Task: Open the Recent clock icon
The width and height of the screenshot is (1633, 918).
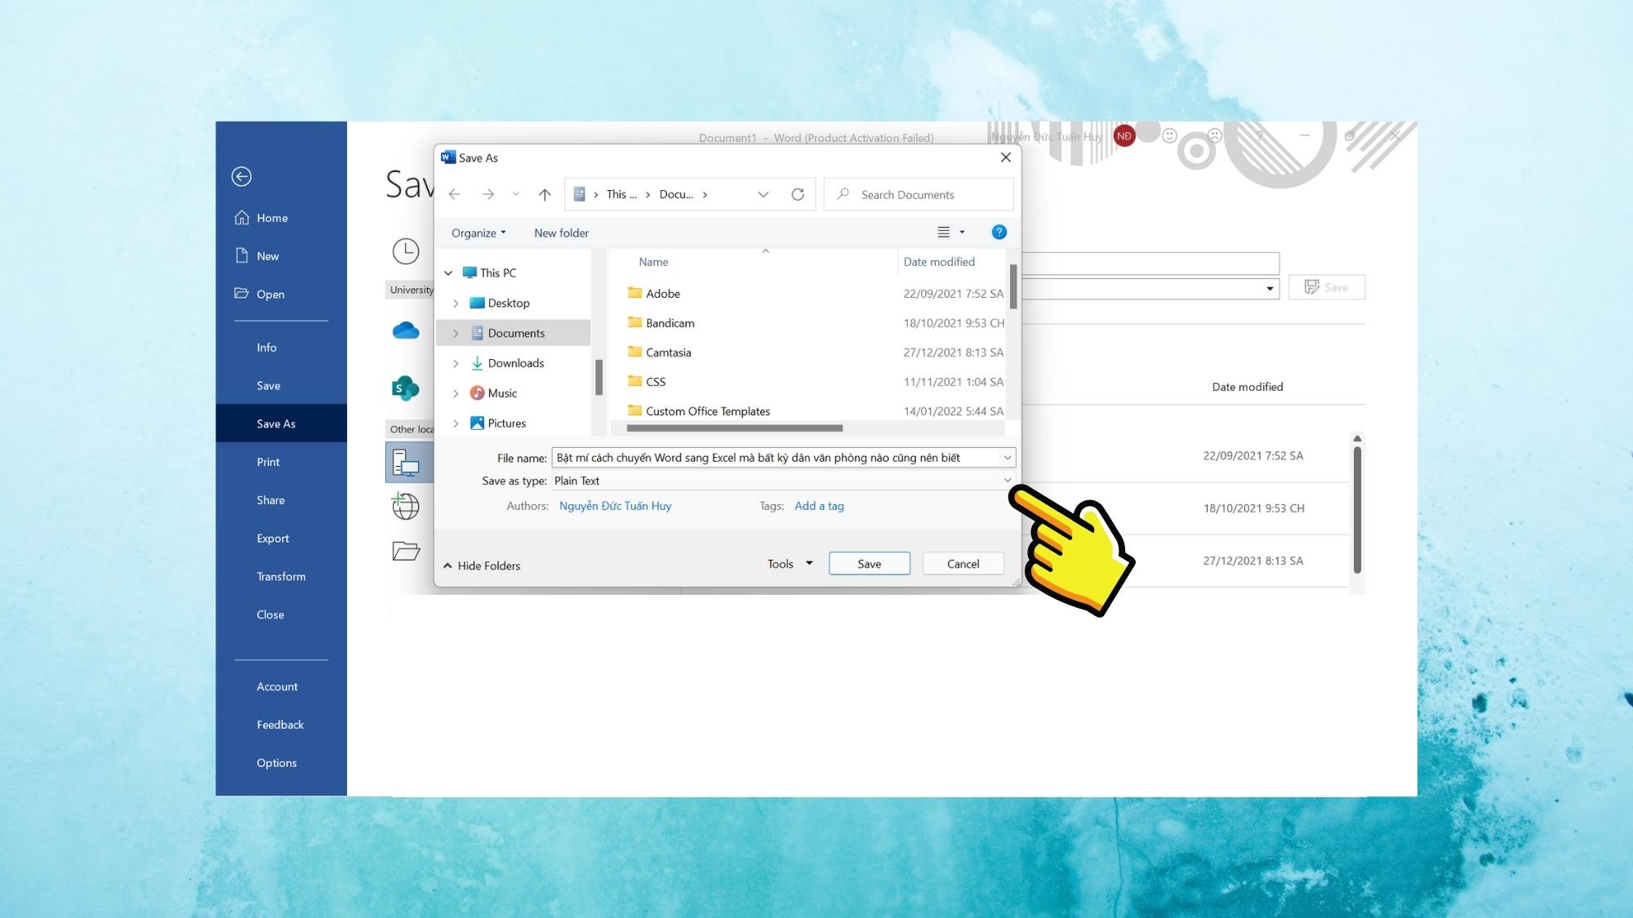Action: click(x=406, y=251)
